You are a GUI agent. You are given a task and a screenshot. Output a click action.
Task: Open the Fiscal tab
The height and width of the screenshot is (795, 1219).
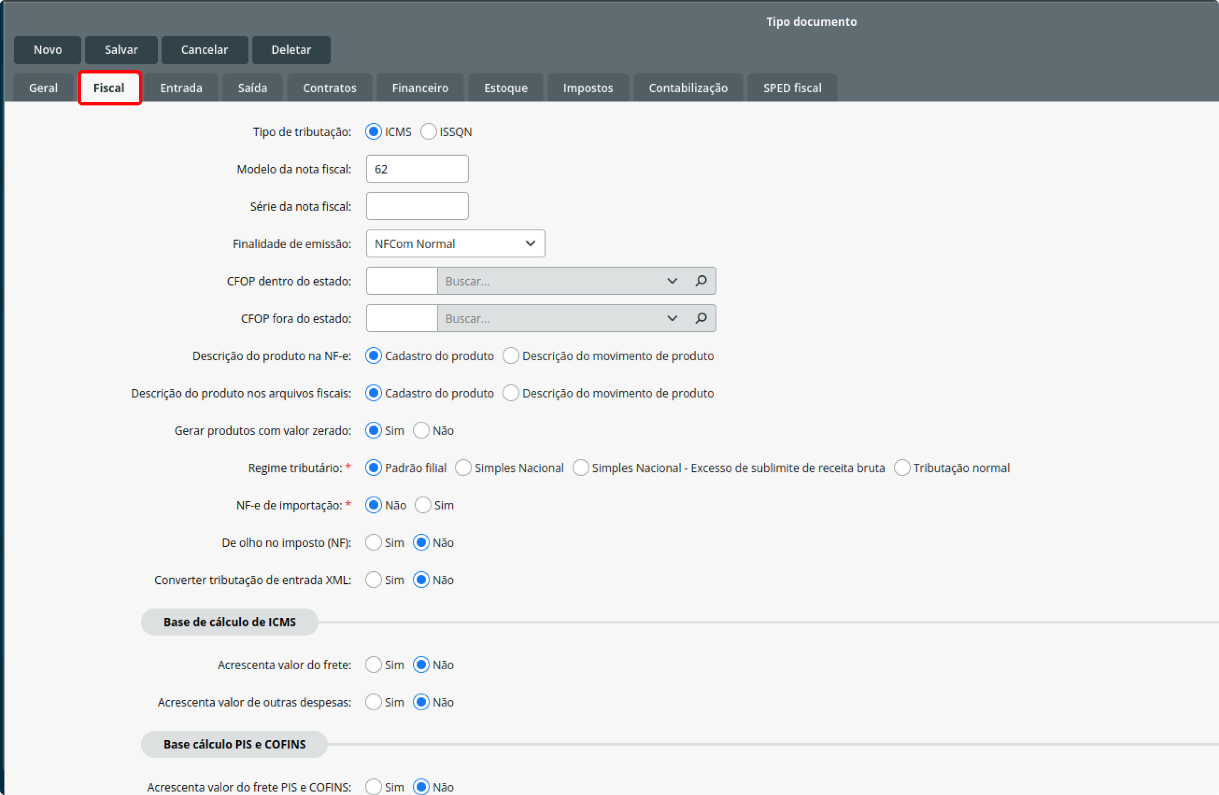coord(109,88)
